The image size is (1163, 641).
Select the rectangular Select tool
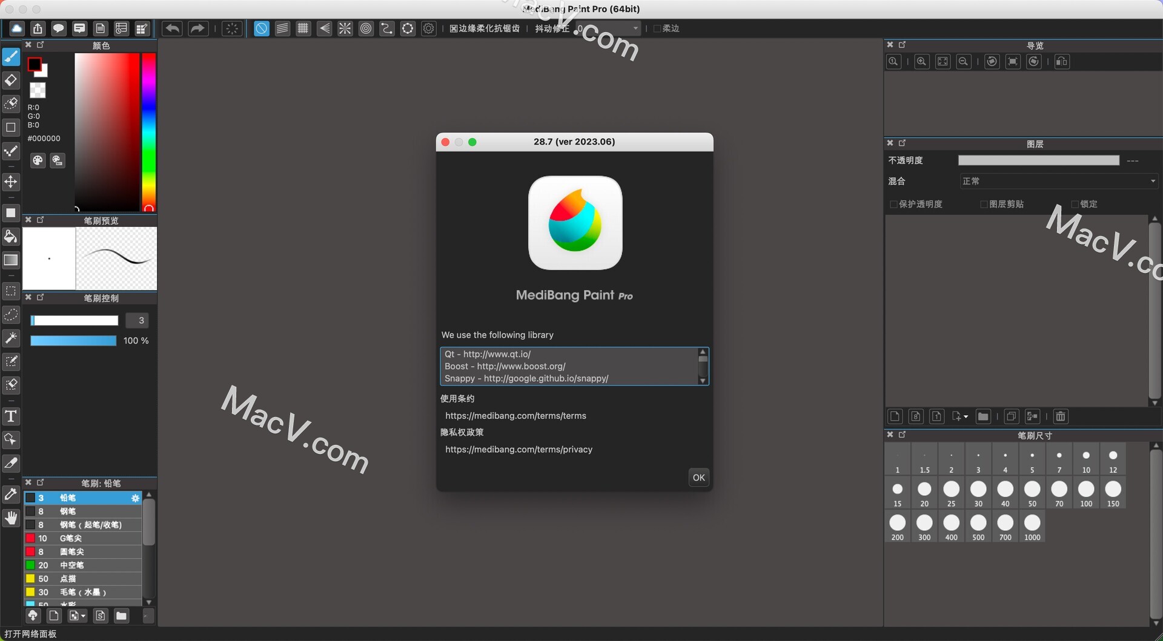point(11,291)
